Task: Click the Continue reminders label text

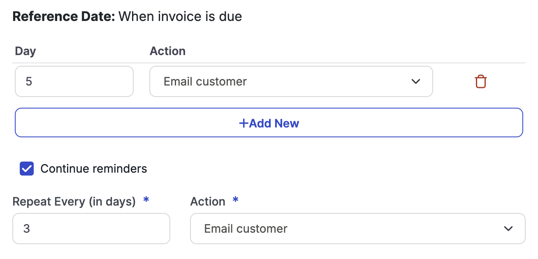Action: (x=93, y=169)
